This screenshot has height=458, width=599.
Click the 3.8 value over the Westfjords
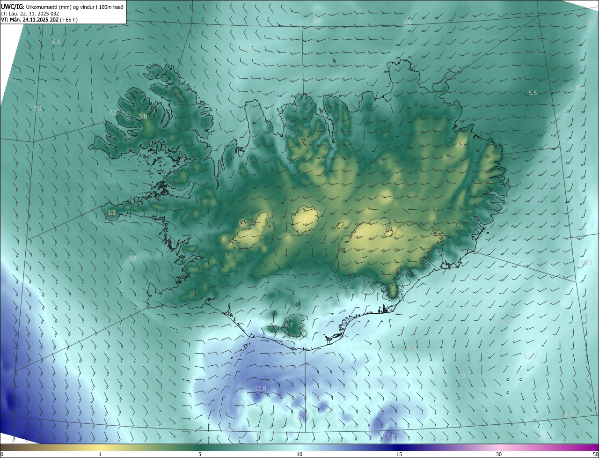[143, 116]
